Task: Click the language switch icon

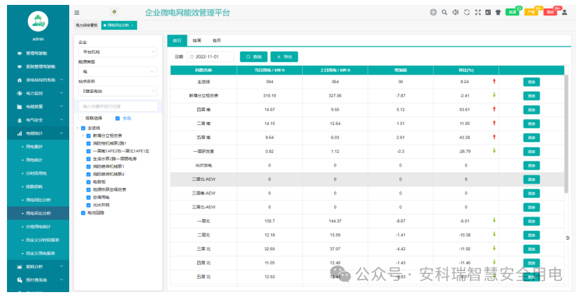Action: [488, 12]
